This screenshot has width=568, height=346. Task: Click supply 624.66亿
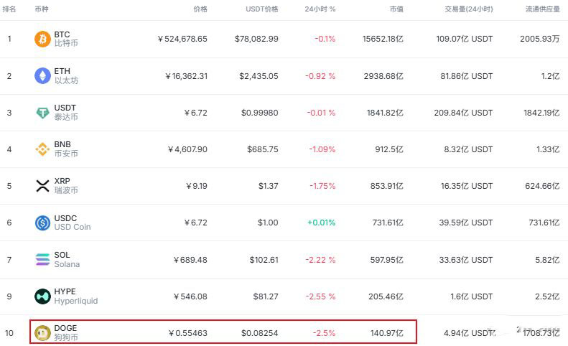[542, 186]
